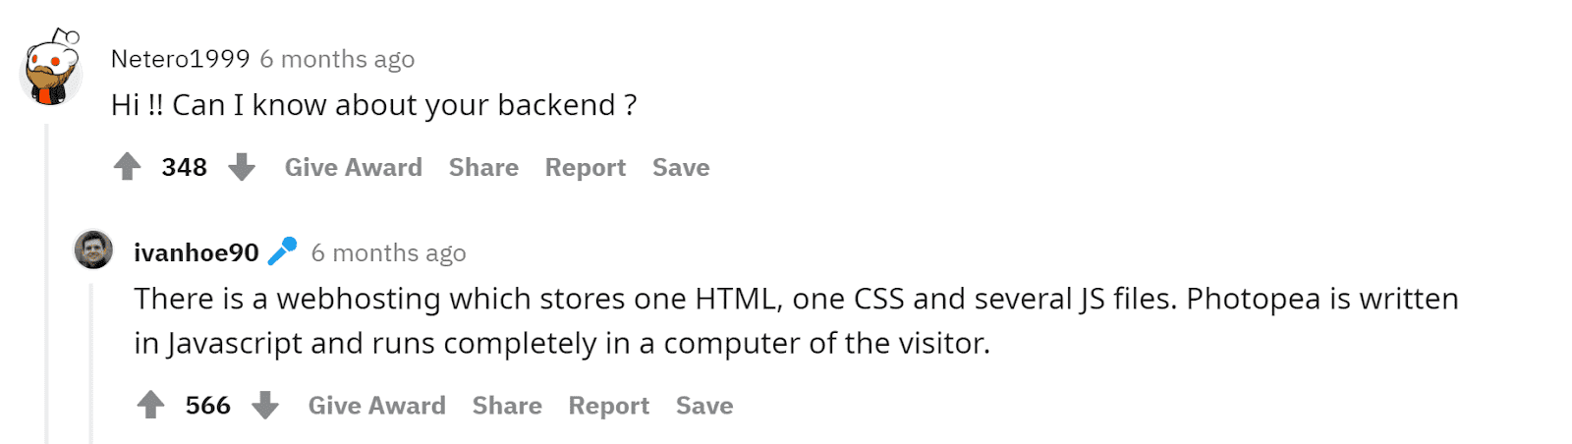Share ivanhoe90's reply about Photopea
This screenshot has width=1572, height=444.
(x=507, y=406)
